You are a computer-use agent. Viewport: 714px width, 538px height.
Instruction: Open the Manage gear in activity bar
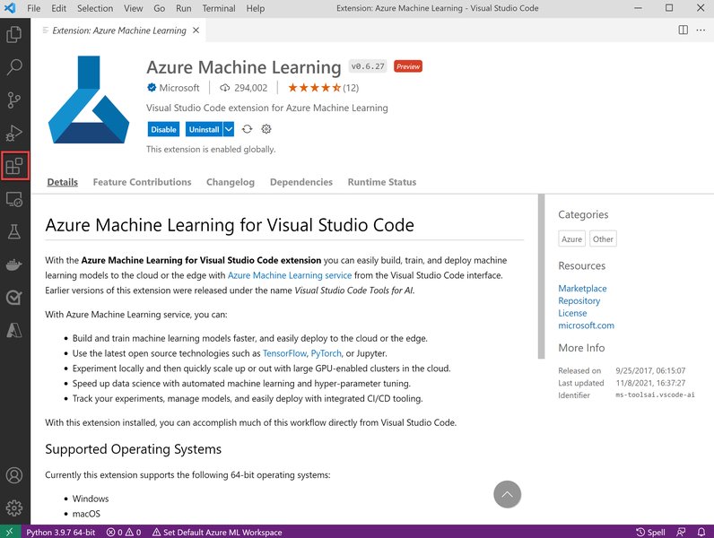coord(14,508)
